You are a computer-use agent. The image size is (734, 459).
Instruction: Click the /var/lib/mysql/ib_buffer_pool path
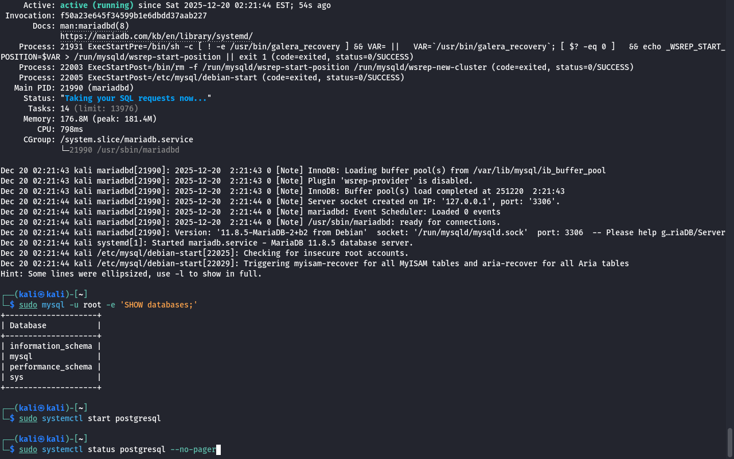click(x=539, y=170)
